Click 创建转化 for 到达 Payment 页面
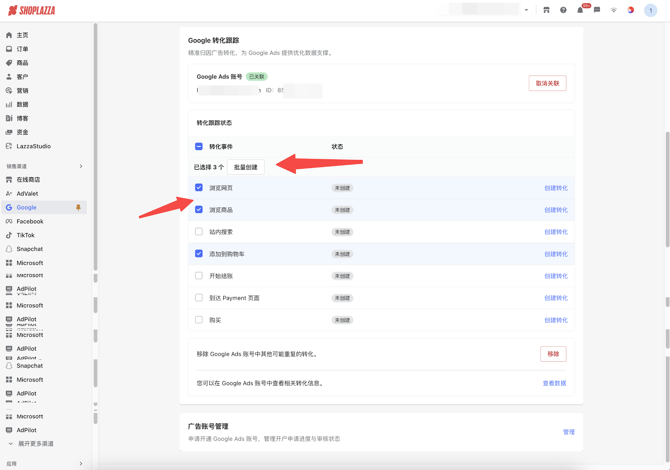The width and height of the screenshot is (670, 470). coord(556,298)
